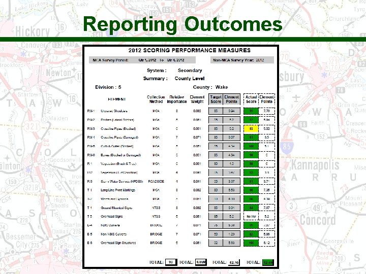
Task: Click the 'Kannapolis' map label in background
Action: (x=315, y=165)
